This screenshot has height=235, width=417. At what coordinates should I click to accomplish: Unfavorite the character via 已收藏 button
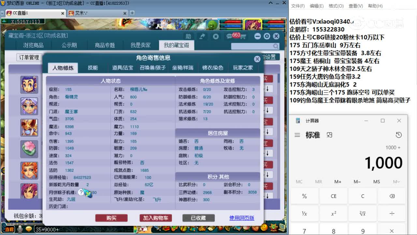tap(198, 218)
